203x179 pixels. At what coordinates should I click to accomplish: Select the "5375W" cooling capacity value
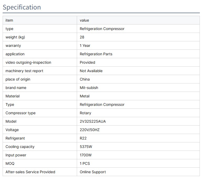pyautogui.click(x=86, y=147)
